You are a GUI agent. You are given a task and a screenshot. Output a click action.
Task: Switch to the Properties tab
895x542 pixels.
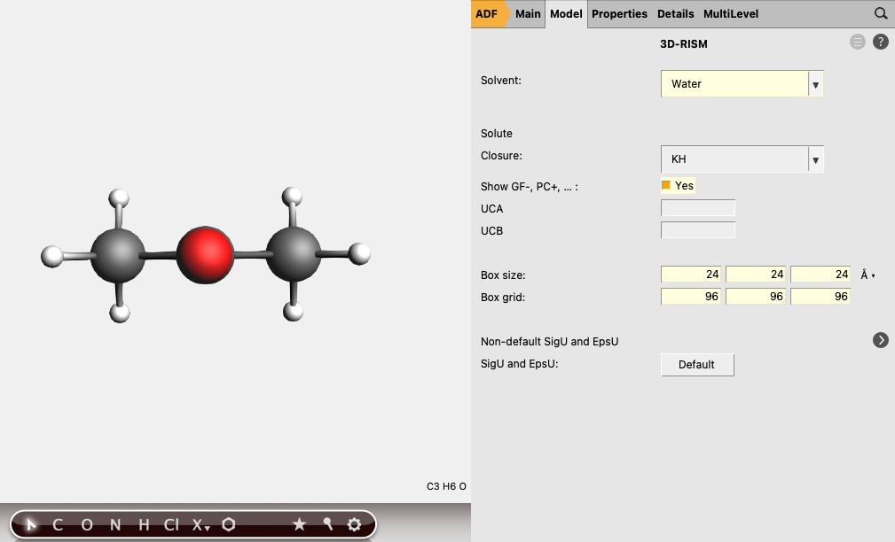(x=619, y=14)
